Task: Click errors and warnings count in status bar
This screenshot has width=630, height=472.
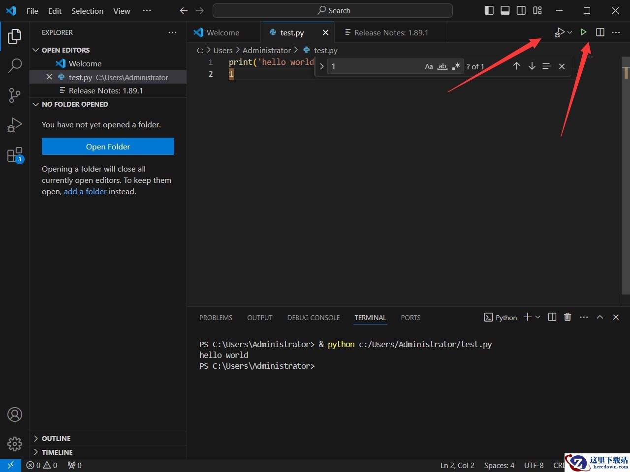Action: [42, 465]
